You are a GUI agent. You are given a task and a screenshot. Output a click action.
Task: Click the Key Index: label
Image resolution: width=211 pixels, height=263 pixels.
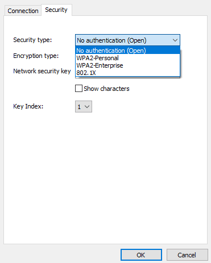(28, 106)
